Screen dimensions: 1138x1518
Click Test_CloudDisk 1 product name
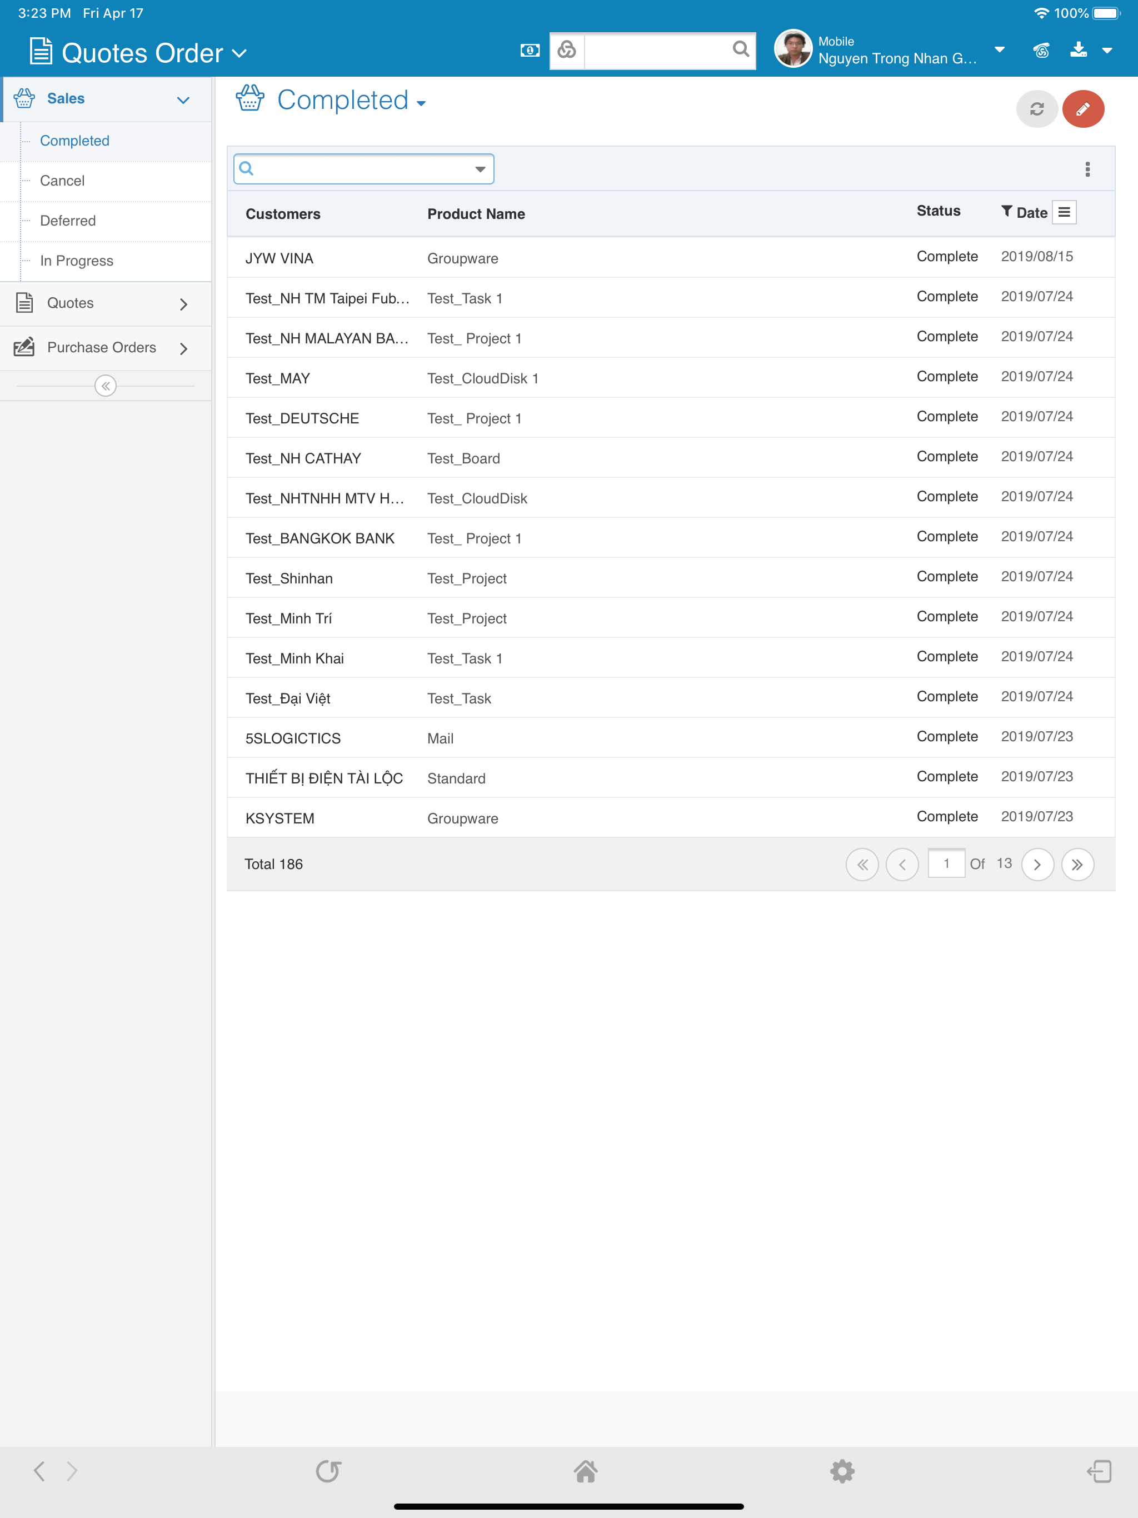tap(482, 378)
